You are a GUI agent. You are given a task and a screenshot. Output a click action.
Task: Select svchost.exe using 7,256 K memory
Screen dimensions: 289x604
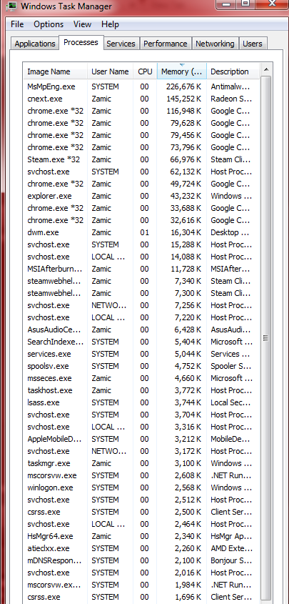[141, 305]
